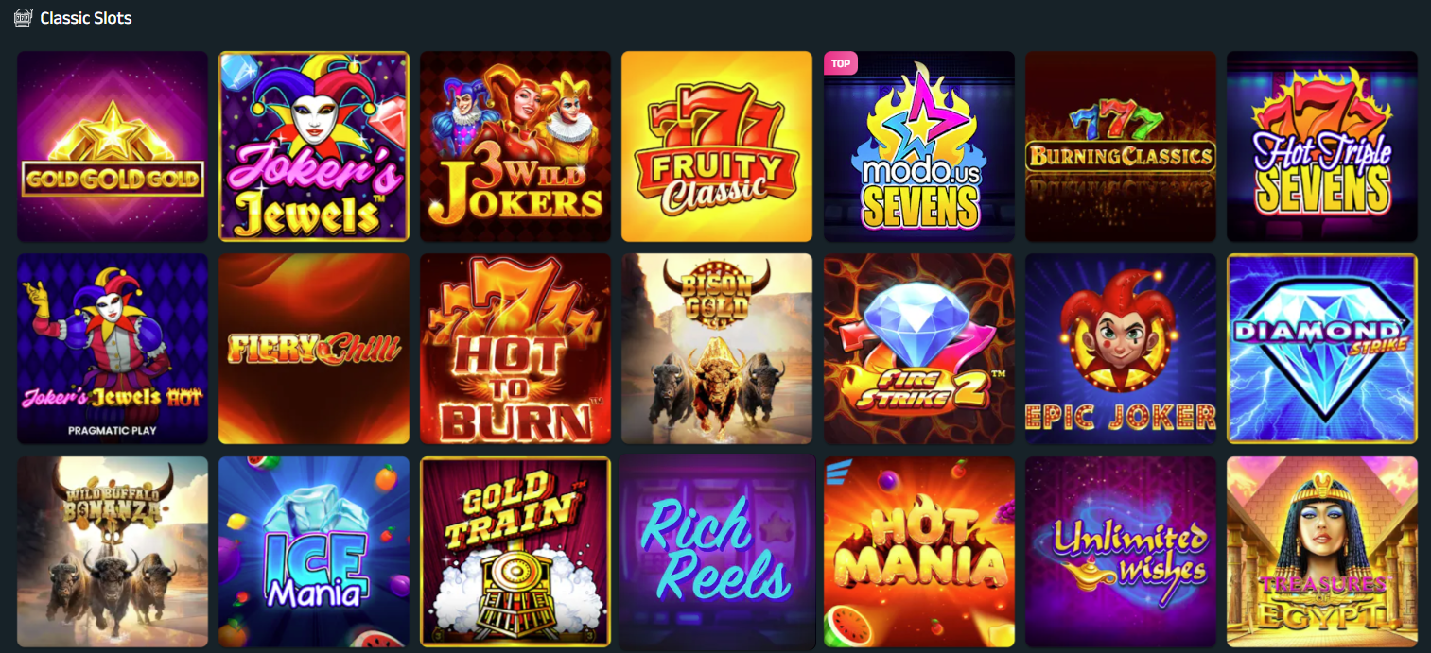The image size is (1431, 653).
Task: Select the Fiery Chilli game tile
Action: [314, 349]
